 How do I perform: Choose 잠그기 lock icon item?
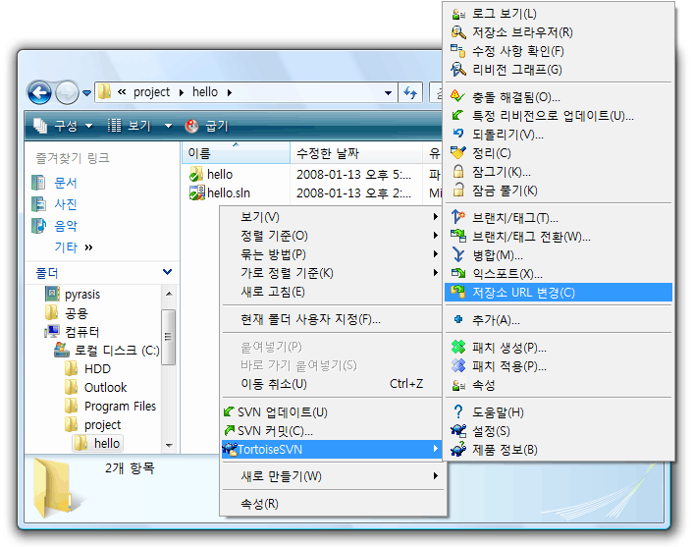tap(457, 172)
